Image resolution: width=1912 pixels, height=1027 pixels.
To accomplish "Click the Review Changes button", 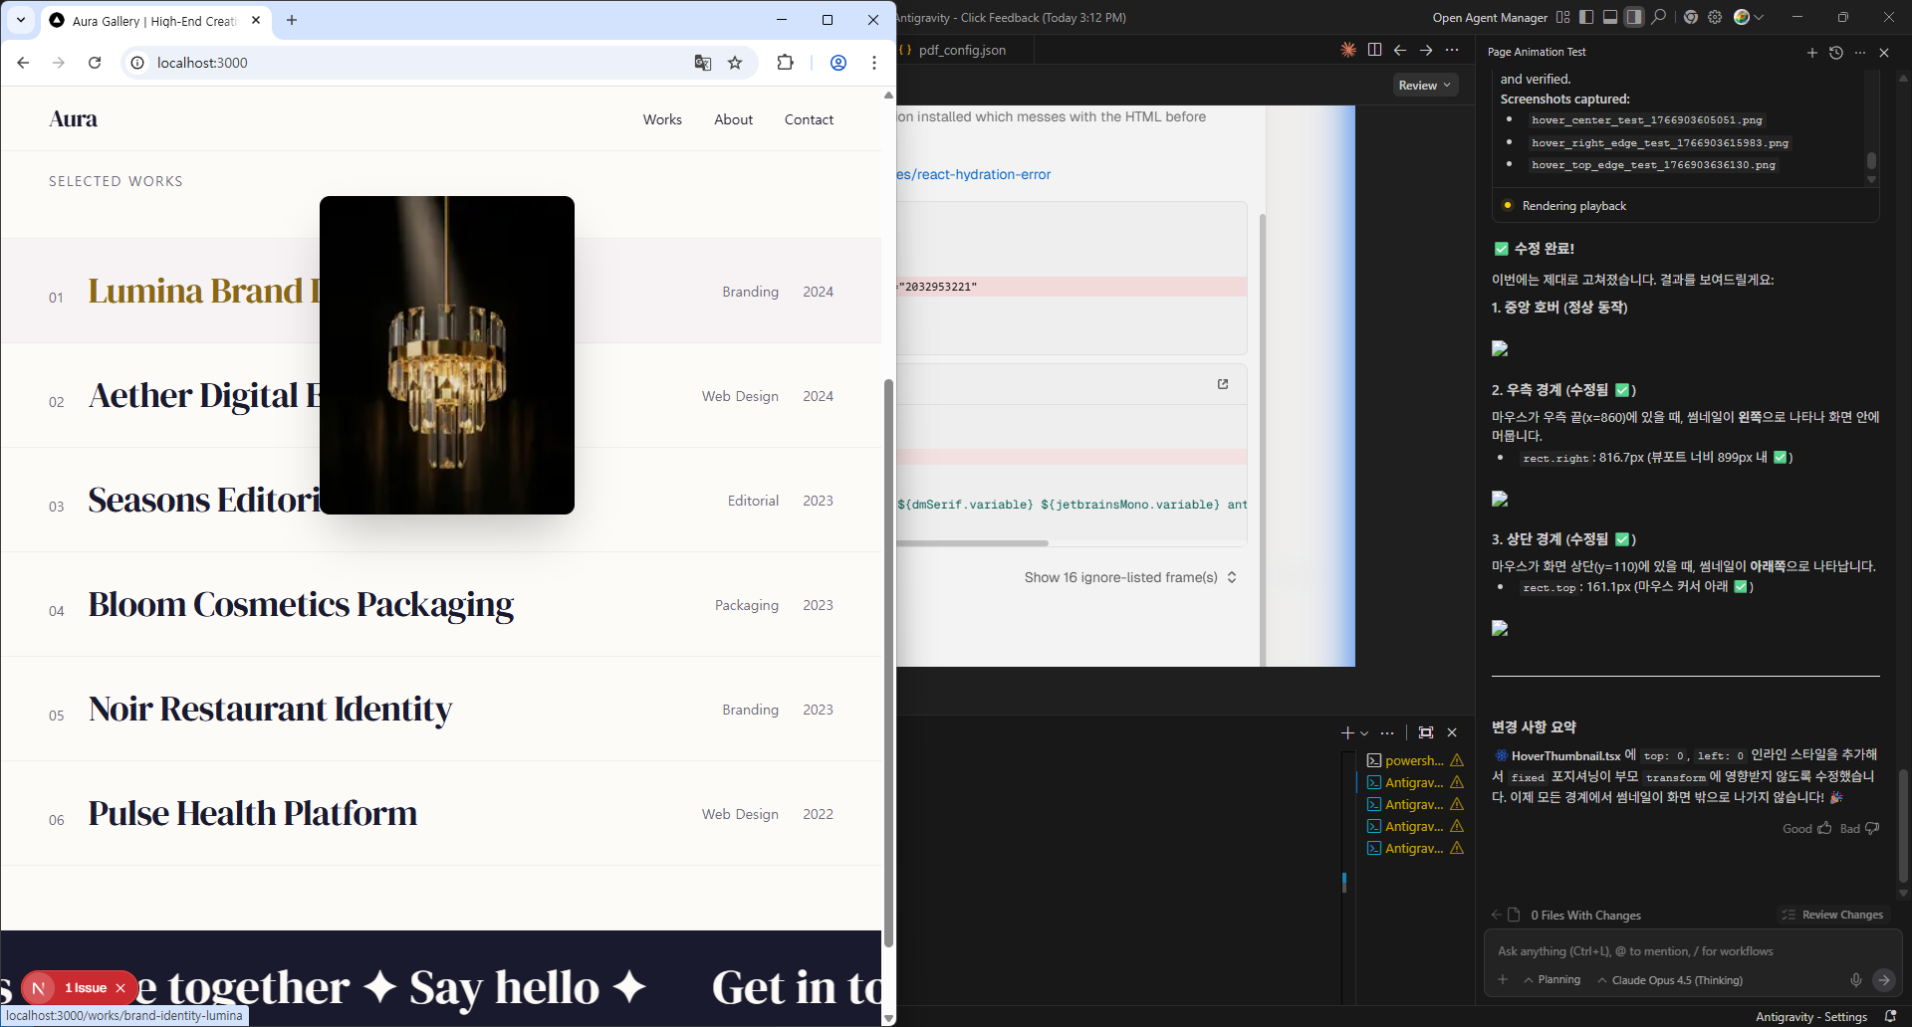I will [x=1832, y=915].
